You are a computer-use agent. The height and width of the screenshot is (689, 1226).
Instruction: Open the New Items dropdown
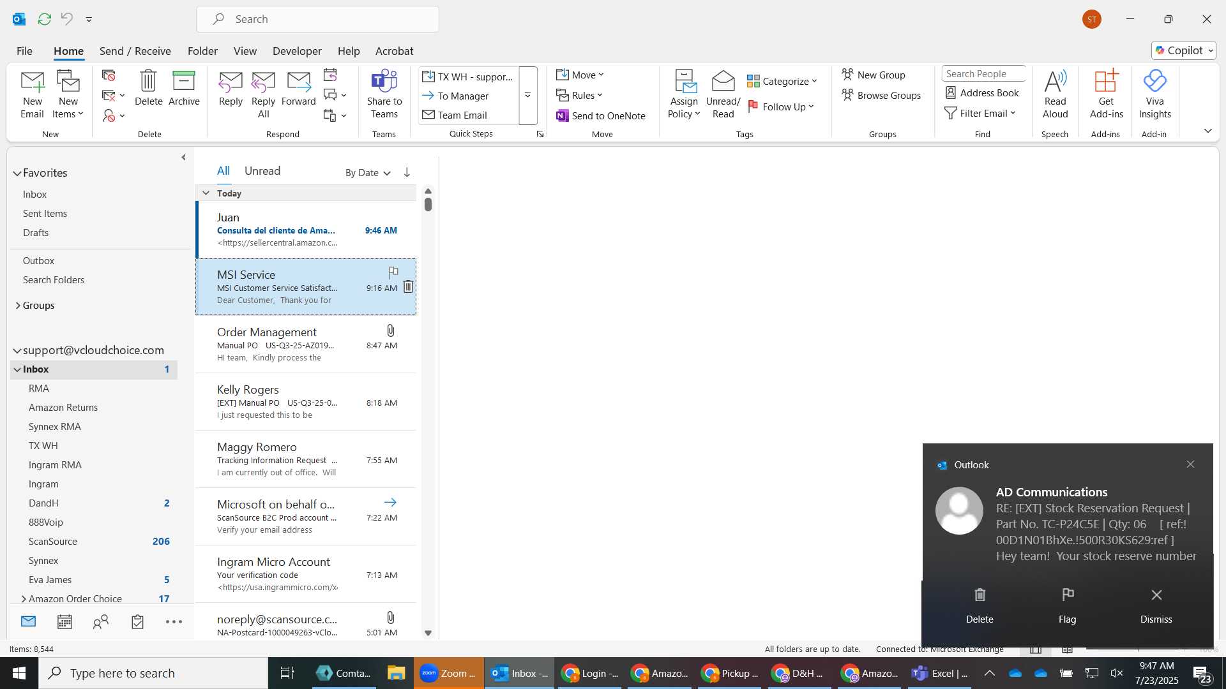[x=68, y=94]
